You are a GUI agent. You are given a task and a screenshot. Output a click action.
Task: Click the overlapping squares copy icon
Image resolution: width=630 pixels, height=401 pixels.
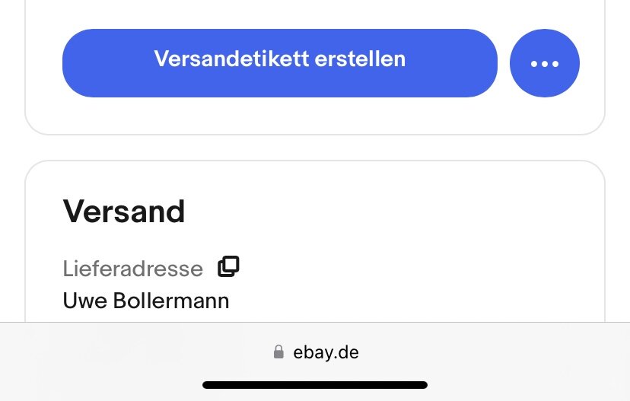(x=228, y=266)
